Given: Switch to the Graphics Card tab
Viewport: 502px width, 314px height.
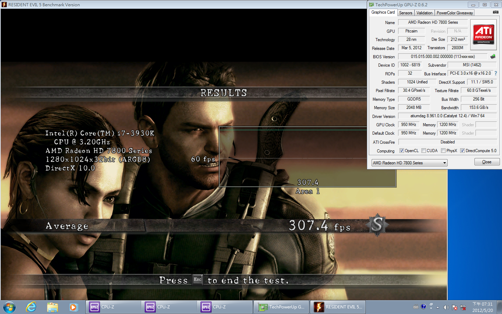Looking at the screenshot, I should 383,12.
